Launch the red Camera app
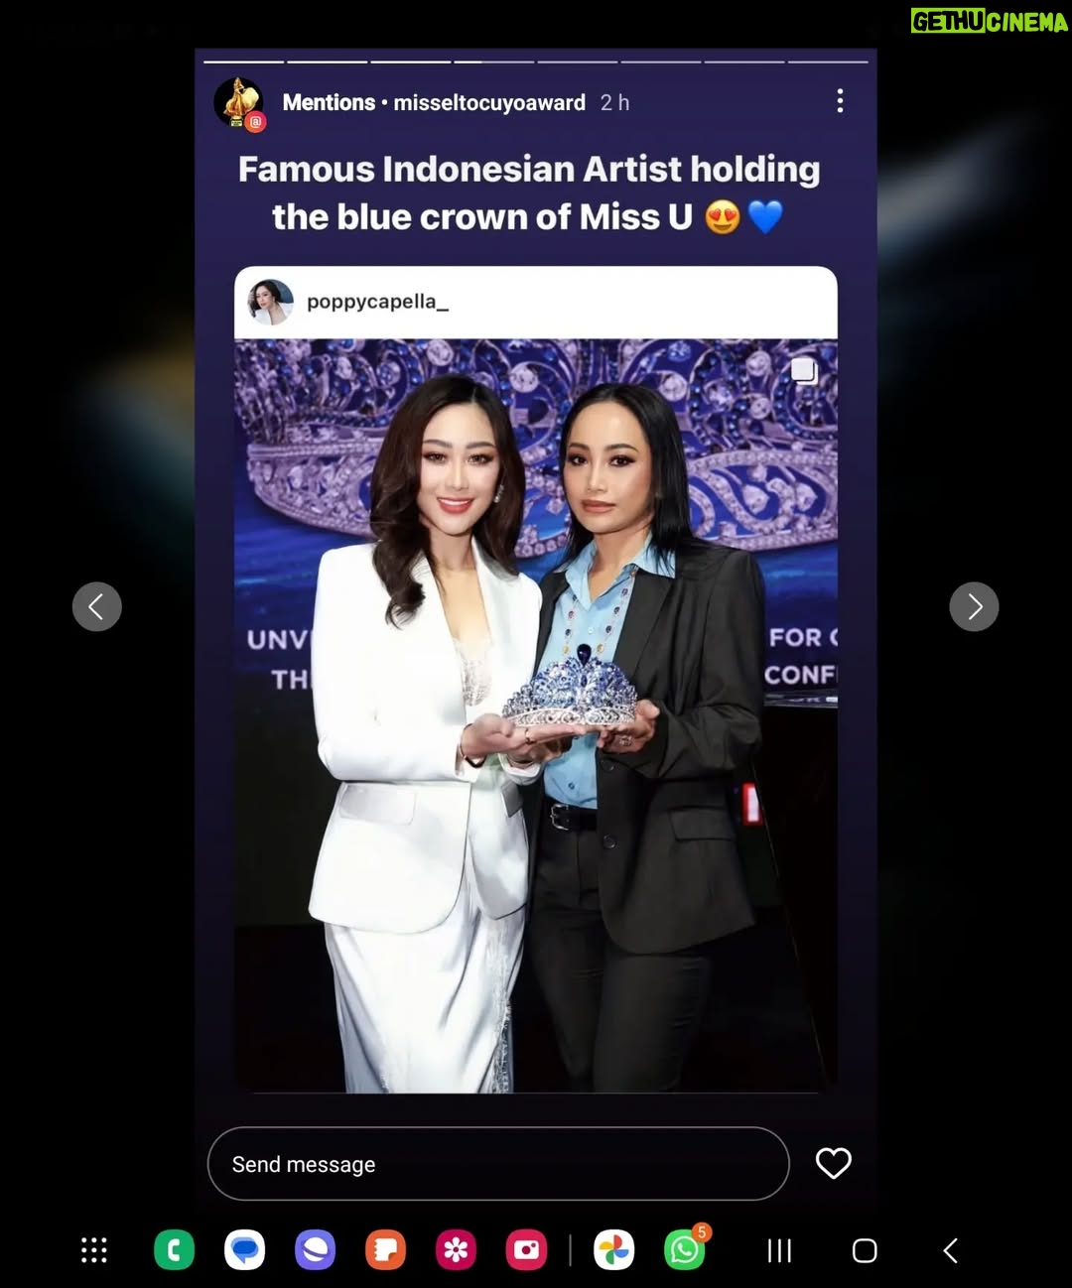The image size is (1072, 1288). (526, 1250)
